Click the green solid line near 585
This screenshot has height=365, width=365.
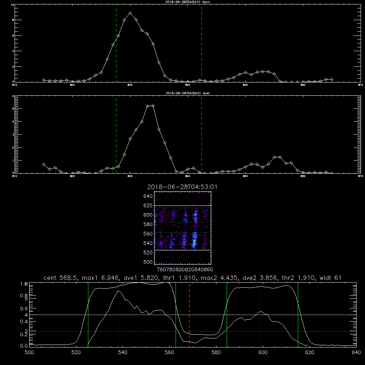coord(227,314)
